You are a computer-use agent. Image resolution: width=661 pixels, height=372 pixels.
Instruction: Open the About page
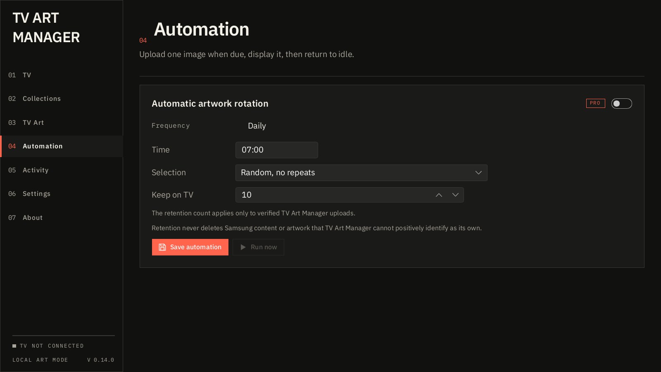[x=62, y=218]
